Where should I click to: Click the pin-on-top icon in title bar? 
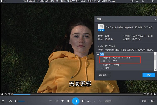pyautogui.click(x=143, y=1)
